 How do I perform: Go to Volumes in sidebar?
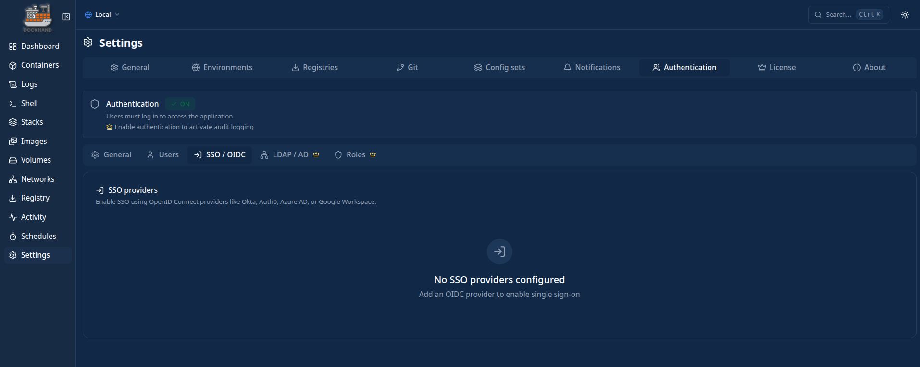point(38,160)
